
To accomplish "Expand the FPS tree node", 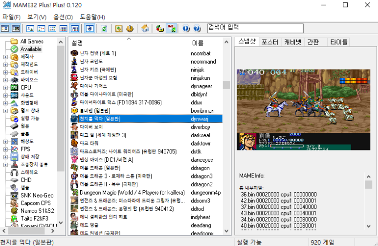I will point(5,149).
